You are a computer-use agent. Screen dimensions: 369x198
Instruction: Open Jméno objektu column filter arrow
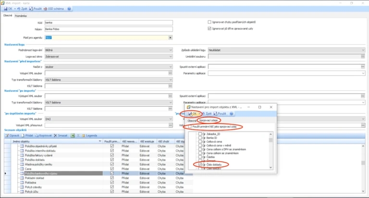click(100, 141)
